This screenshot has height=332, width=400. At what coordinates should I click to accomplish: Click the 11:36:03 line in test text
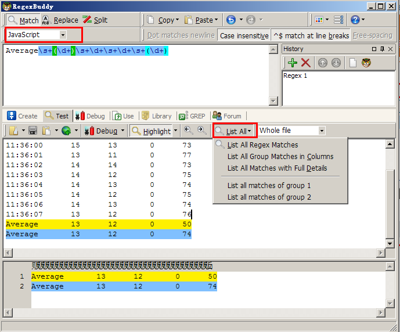click(99, 175)
